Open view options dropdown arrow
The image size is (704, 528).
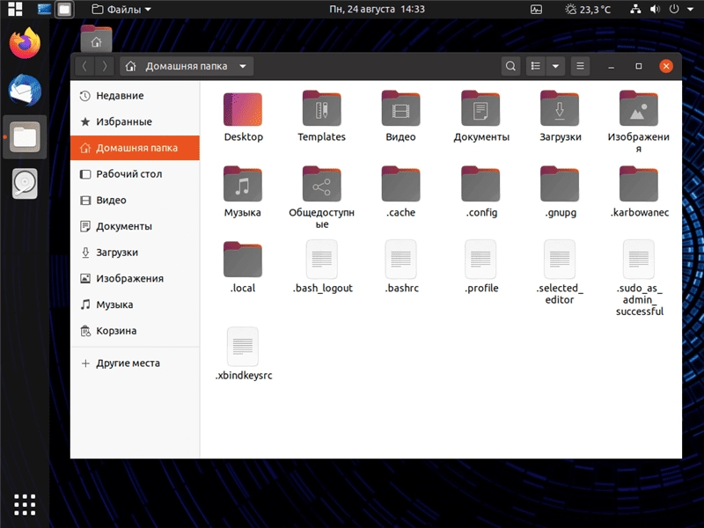click(x=555, y=67)
